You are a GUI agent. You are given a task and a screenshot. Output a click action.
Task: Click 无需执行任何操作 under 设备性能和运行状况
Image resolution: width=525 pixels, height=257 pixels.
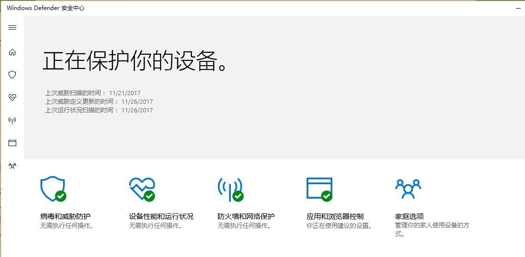coord(156,226)
